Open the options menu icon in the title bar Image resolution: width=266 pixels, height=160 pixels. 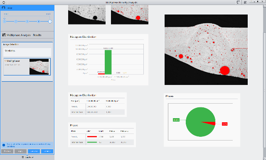pyautogui.click(x=245, y=2)
